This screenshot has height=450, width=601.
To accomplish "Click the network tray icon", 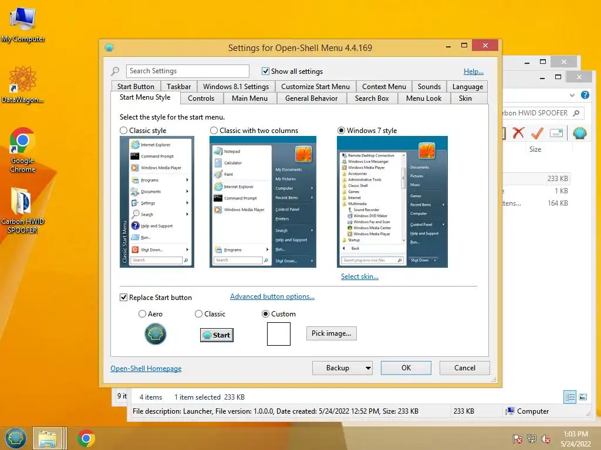I will (x=532, y=439).
